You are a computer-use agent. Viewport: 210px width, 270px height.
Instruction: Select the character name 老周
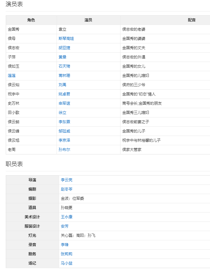tap(12, 150)
